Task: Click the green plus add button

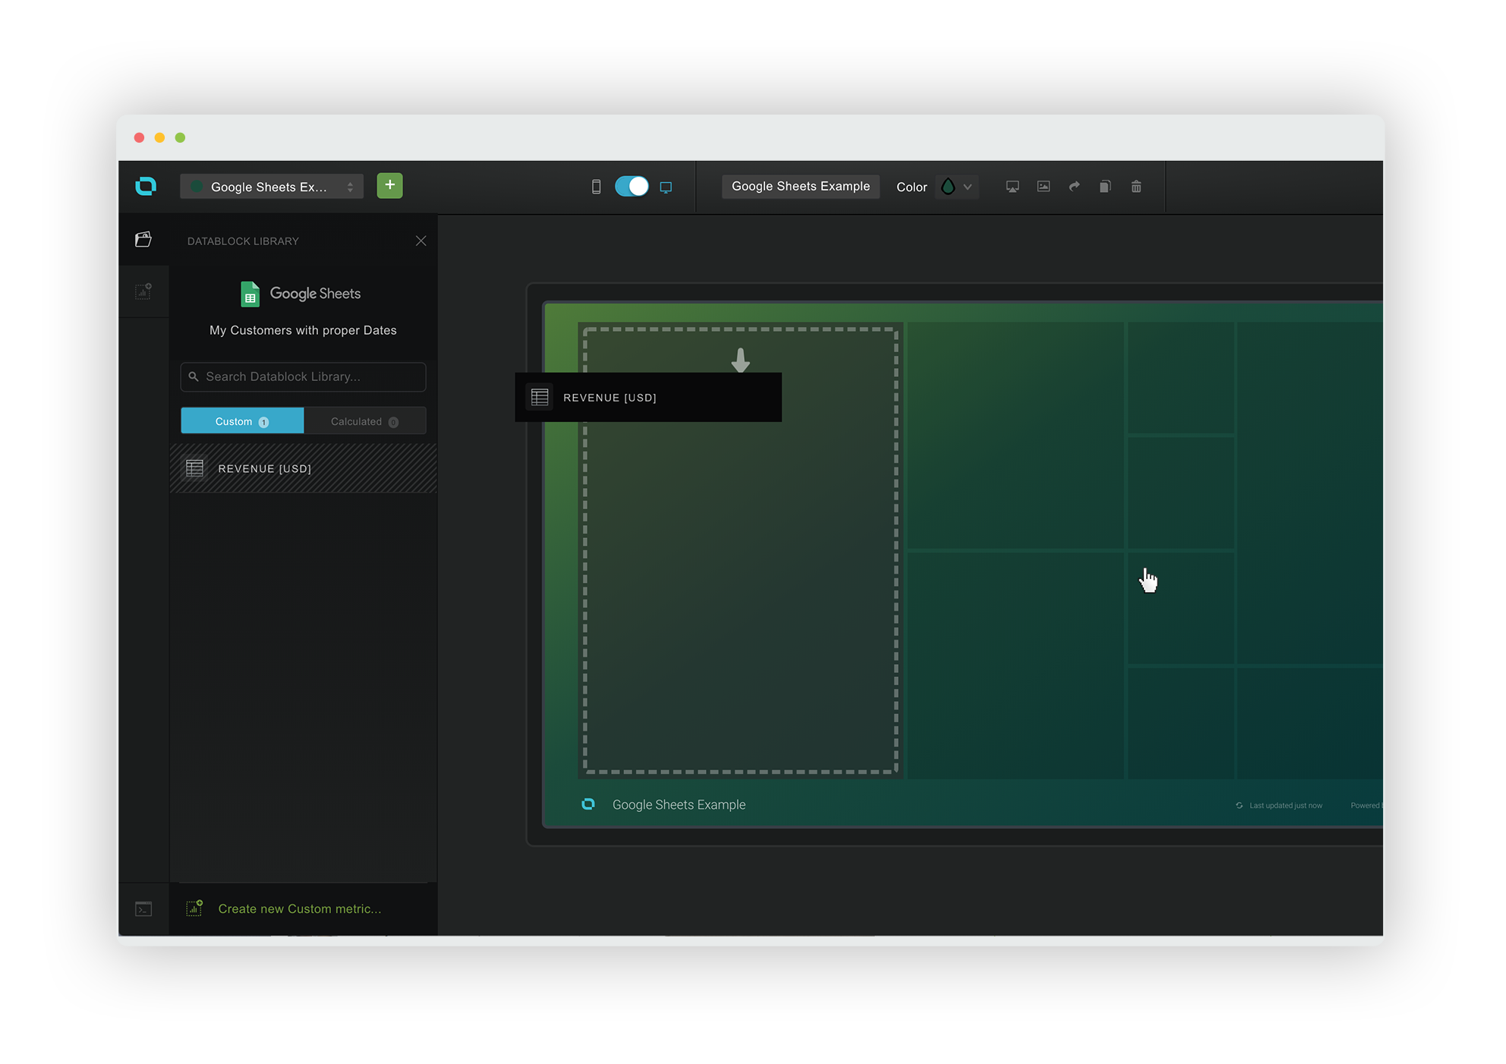Action: tap(390, 185)
